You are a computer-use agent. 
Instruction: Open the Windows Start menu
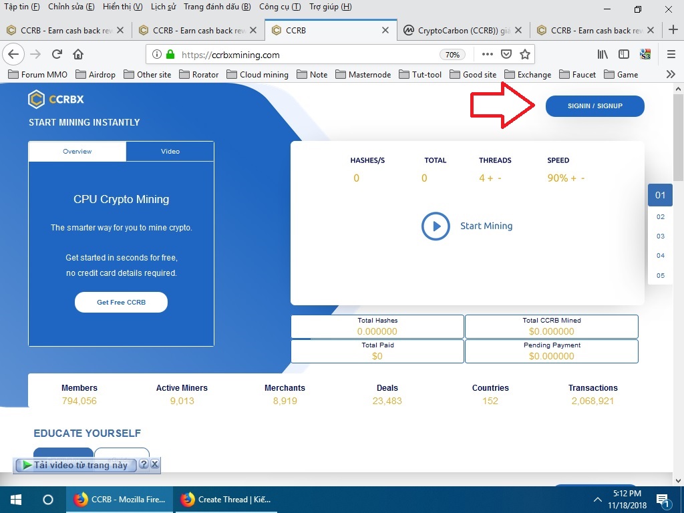click(x=16, y=500)
